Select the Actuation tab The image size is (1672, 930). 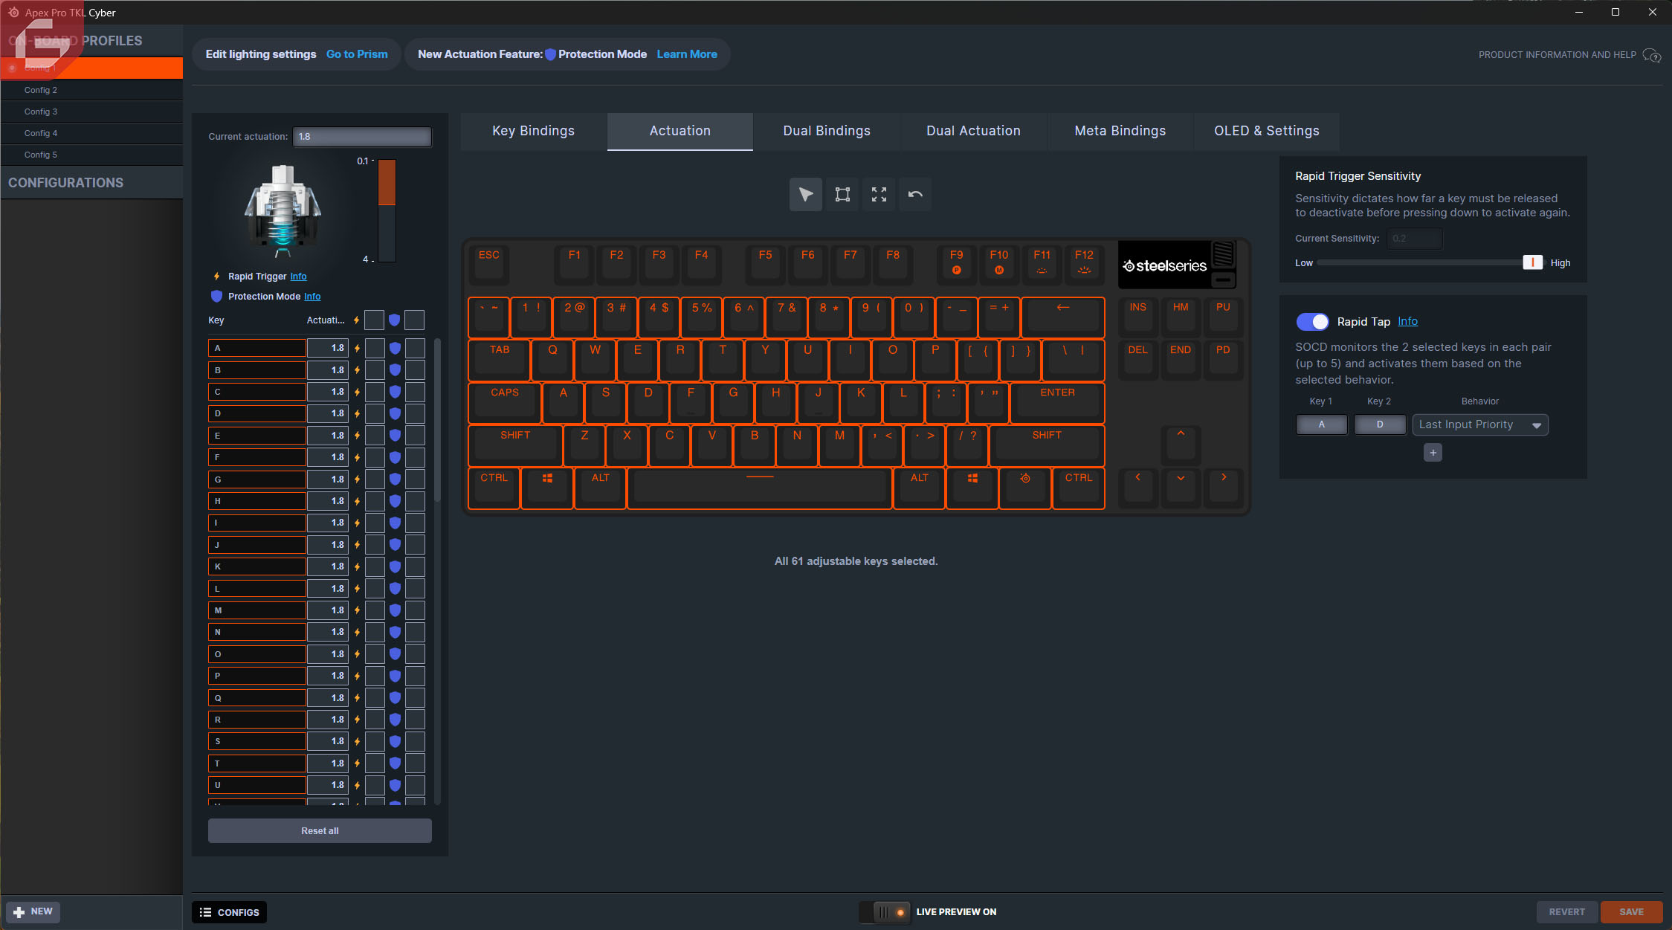680,132
